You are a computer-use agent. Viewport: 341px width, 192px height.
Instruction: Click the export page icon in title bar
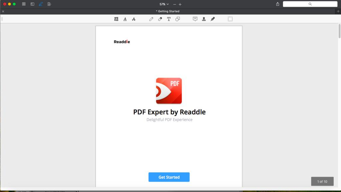[x=49, y=4]
